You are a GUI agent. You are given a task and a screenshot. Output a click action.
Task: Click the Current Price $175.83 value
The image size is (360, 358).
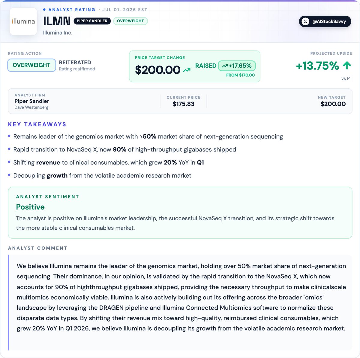tap(184, 104)
